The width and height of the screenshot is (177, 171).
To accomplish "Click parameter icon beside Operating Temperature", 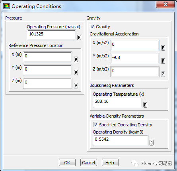I will click(x=145, y=105).
